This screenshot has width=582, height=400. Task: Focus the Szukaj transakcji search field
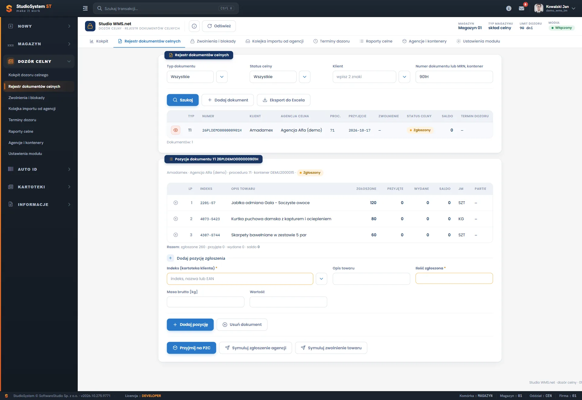pos(166,9)
